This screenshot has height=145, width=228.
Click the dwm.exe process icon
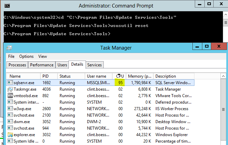(x=10, y=121)
